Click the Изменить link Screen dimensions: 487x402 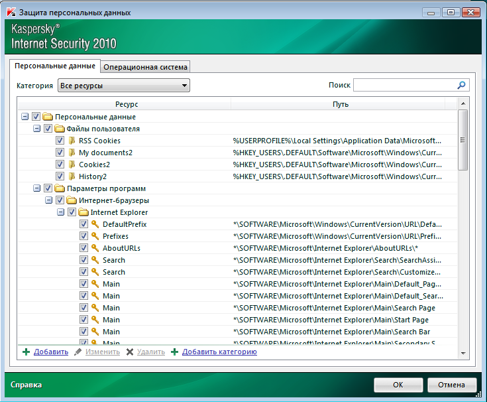(103, 352)
